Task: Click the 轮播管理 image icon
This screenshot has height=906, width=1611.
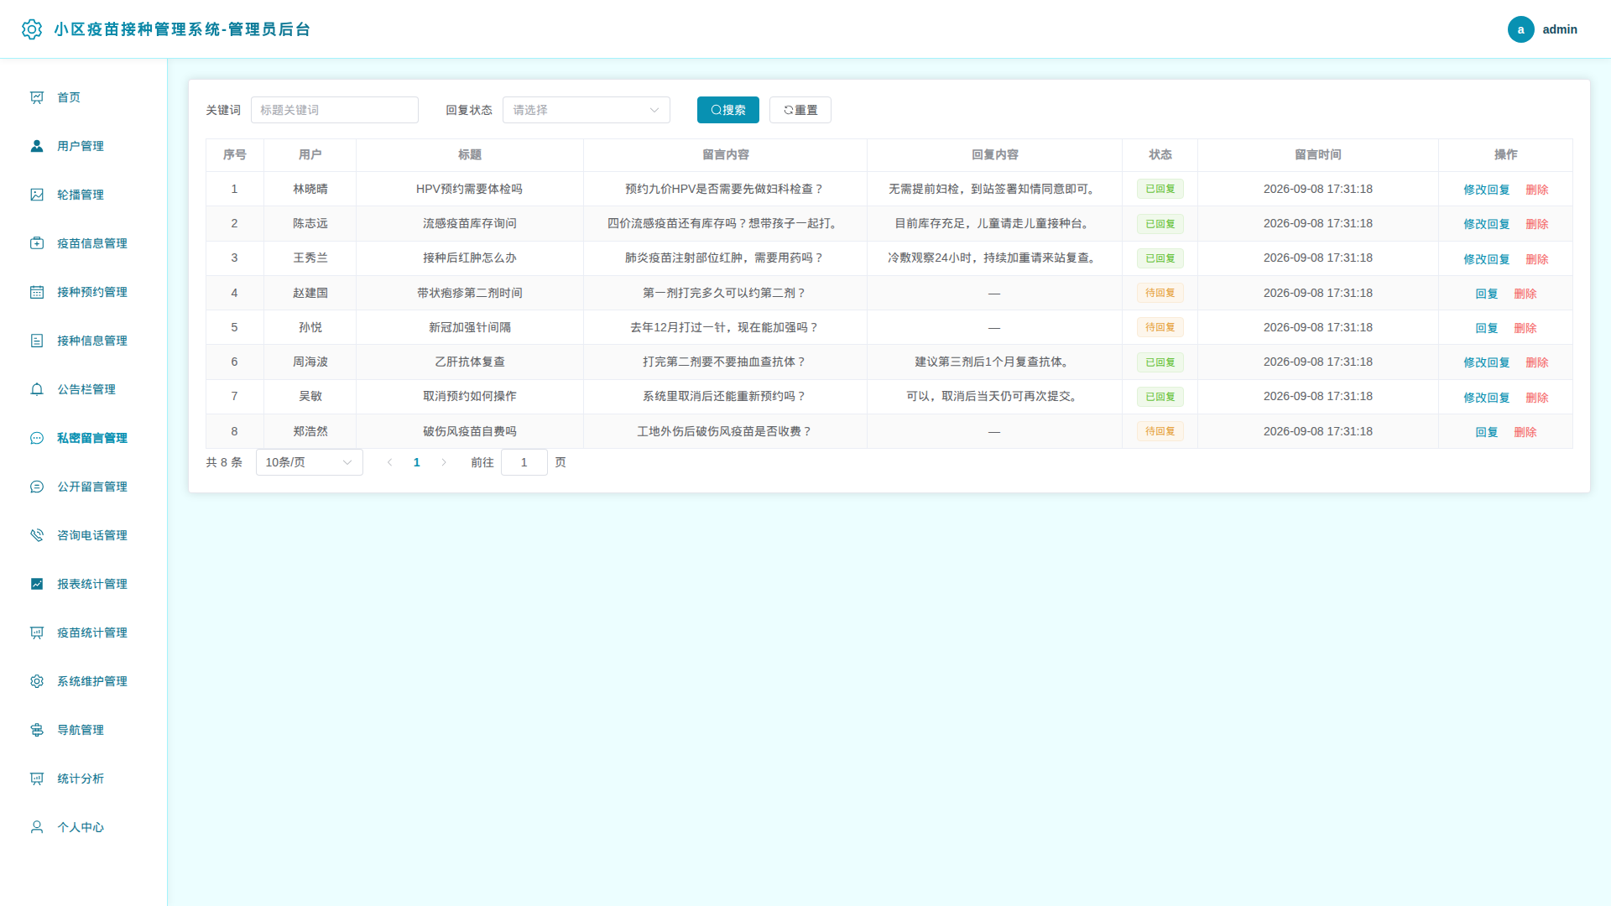Action: point(37,195)
